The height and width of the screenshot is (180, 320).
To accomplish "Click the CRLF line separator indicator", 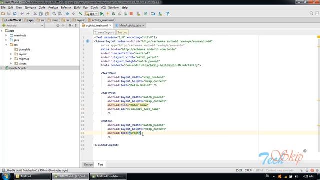I will tap(248, 170).
